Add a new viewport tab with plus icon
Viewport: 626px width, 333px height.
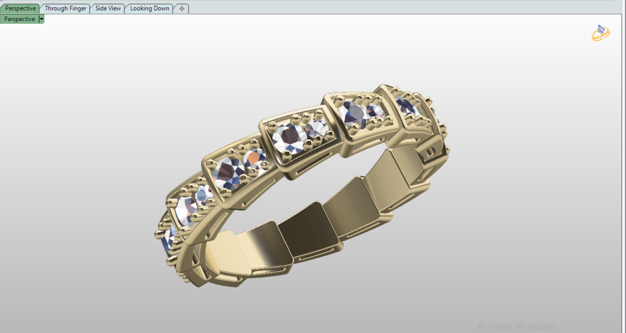click(x=182, y=9)
